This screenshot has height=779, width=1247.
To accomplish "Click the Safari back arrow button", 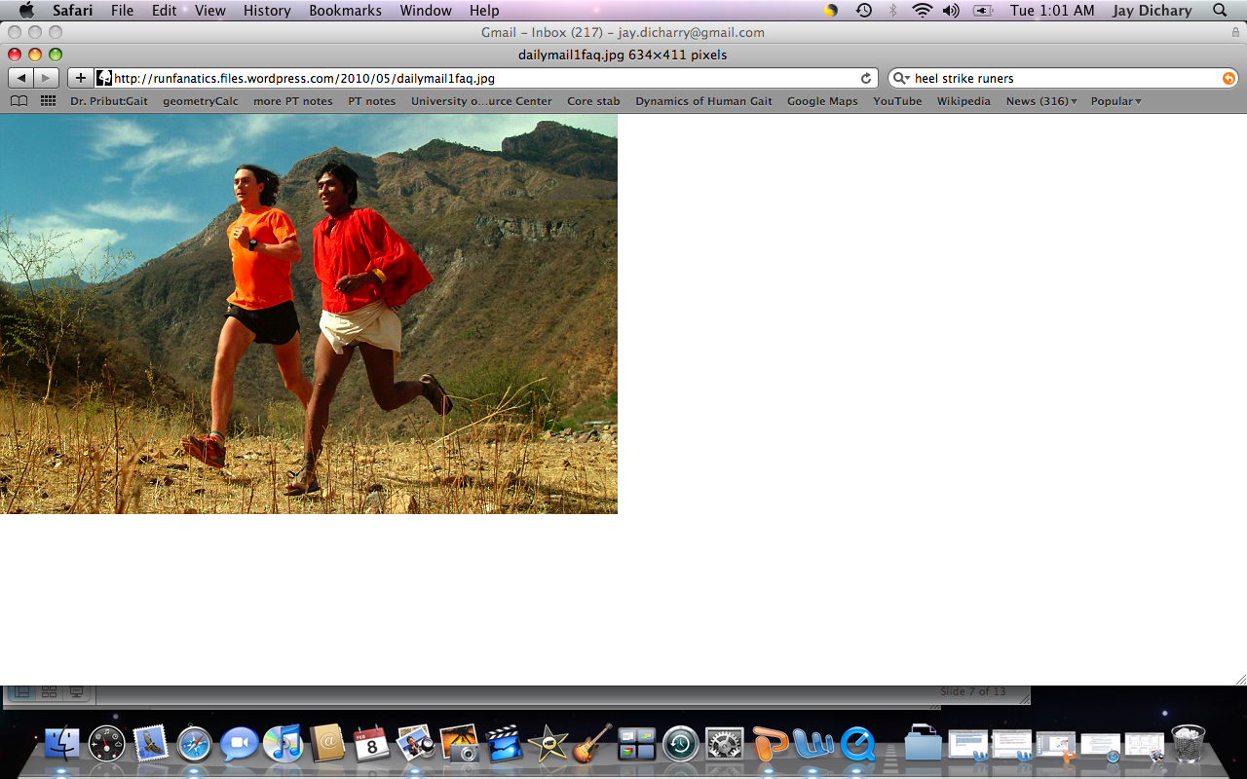I will [x=21, y=78].
